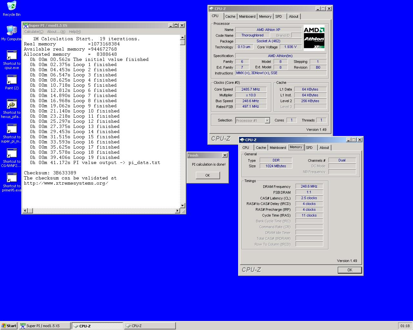
Task: Click the Code Name field Thoroughbred
Action: tap(252, 35)
